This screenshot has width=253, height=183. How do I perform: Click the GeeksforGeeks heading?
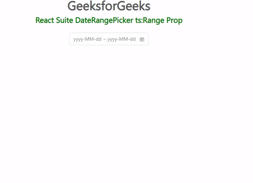tap(109, 6)
